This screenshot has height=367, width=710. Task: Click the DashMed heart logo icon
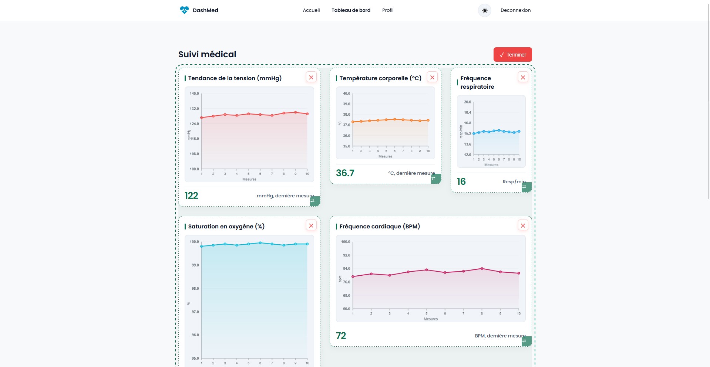(184, 10)
